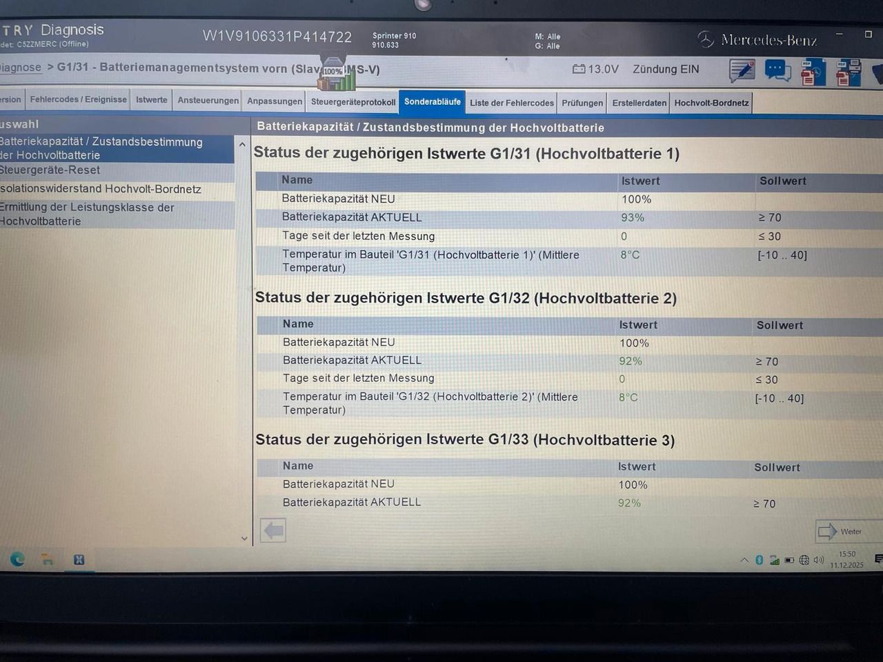The height and width of the screenshot is (662, 883).
Task: Launch Microsoft Edge from the taskbar
Action: pos(17,559)
